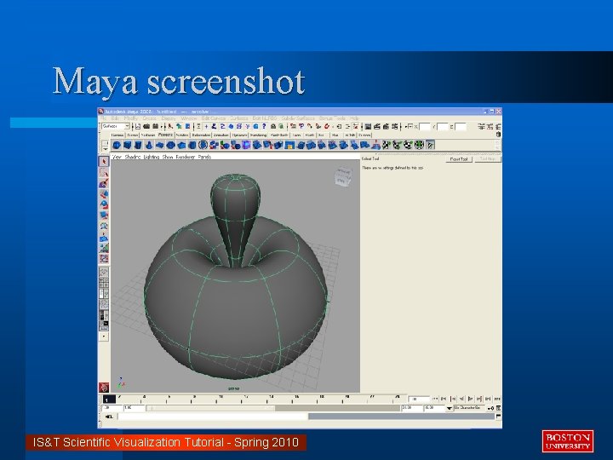
Task: Open the panel Lighting menu
Action: pyautogui.click(x=152, y=157)
